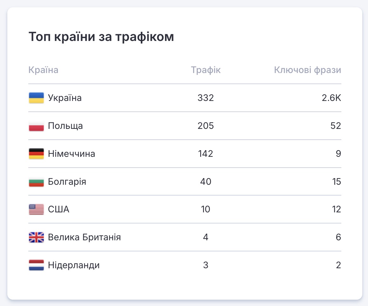Screen dimensions: 368x306
Task: Click Germany's traffic value 142
Action: point(205,154)
